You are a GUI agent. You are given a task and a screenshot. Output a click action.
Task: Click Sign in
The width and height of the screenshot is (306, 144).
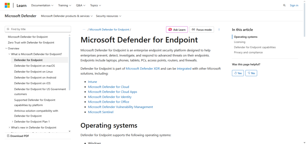[x=294, y=5]
